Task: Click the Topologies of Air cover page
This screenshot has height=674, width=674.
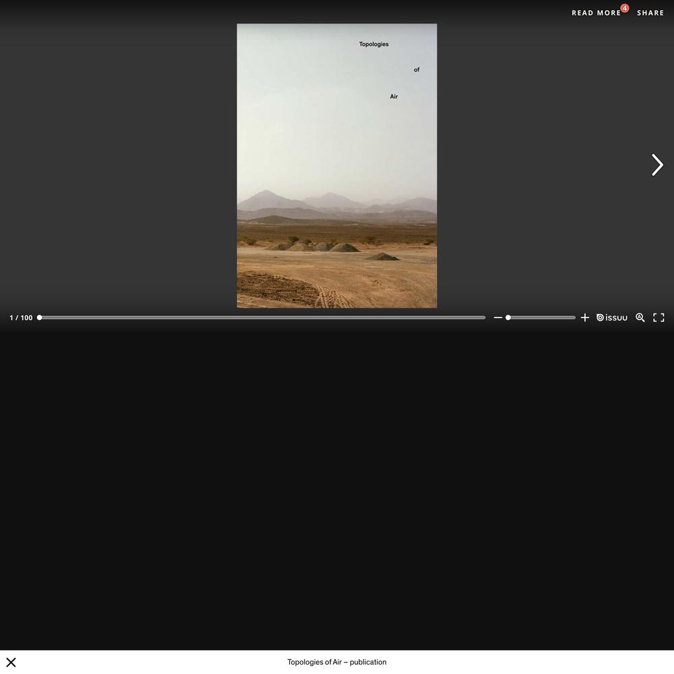Action: 337,166
